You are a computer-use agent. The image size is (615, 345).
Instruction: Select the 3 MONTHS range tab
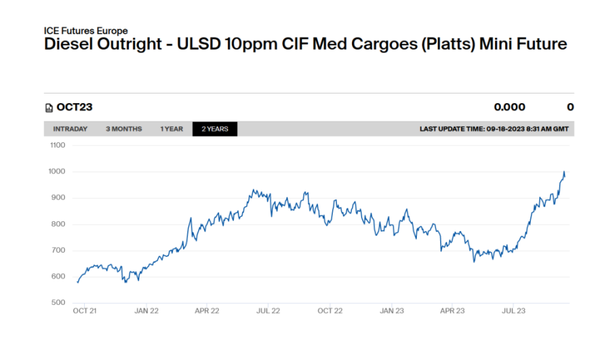[124, 129]
